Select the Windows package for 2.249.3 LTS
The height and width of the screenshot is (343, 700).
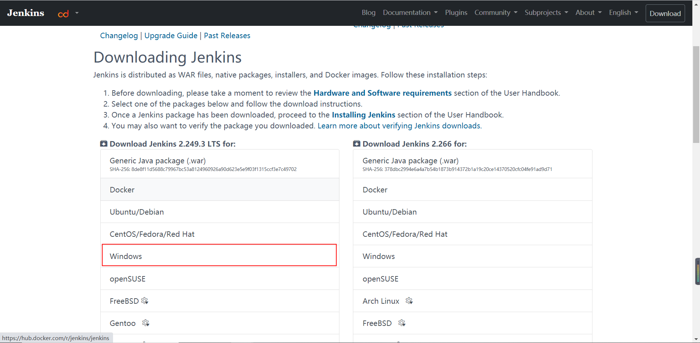pos(219,255)
